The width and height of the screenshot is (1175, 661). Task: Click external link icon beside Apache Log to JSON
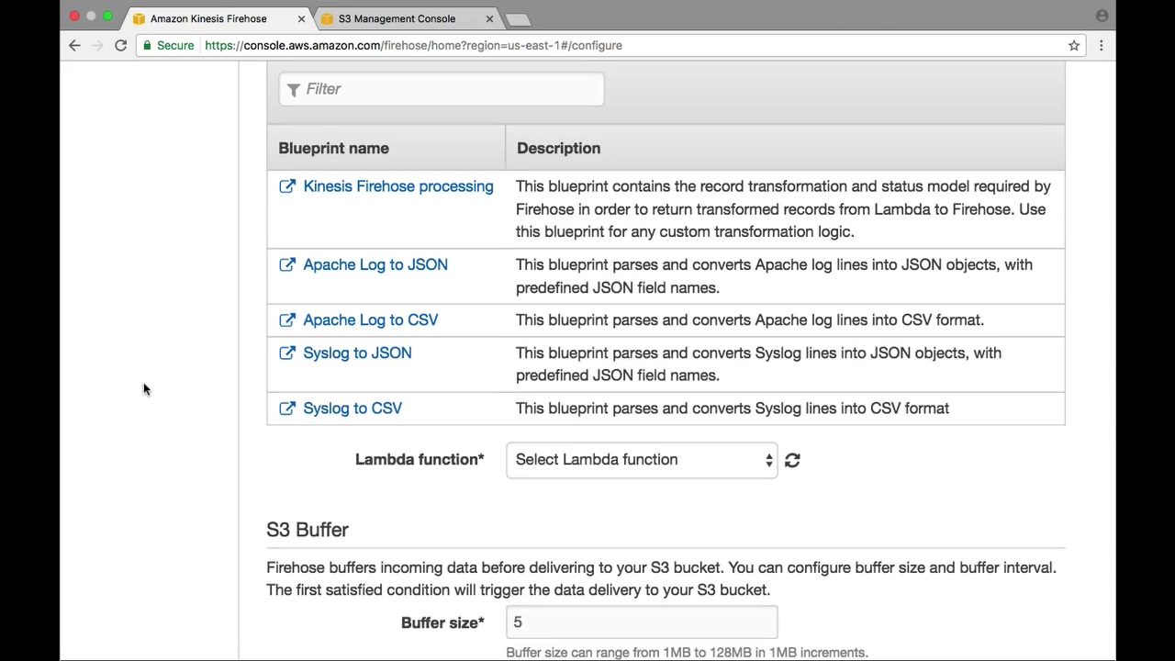[287, 264]
